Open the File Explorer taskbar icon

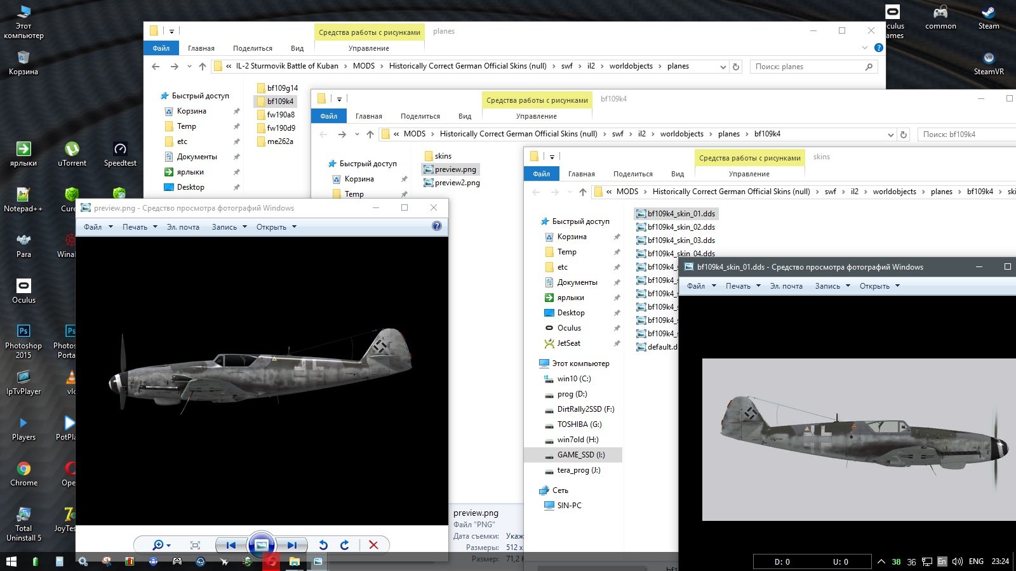coord(294,561)
